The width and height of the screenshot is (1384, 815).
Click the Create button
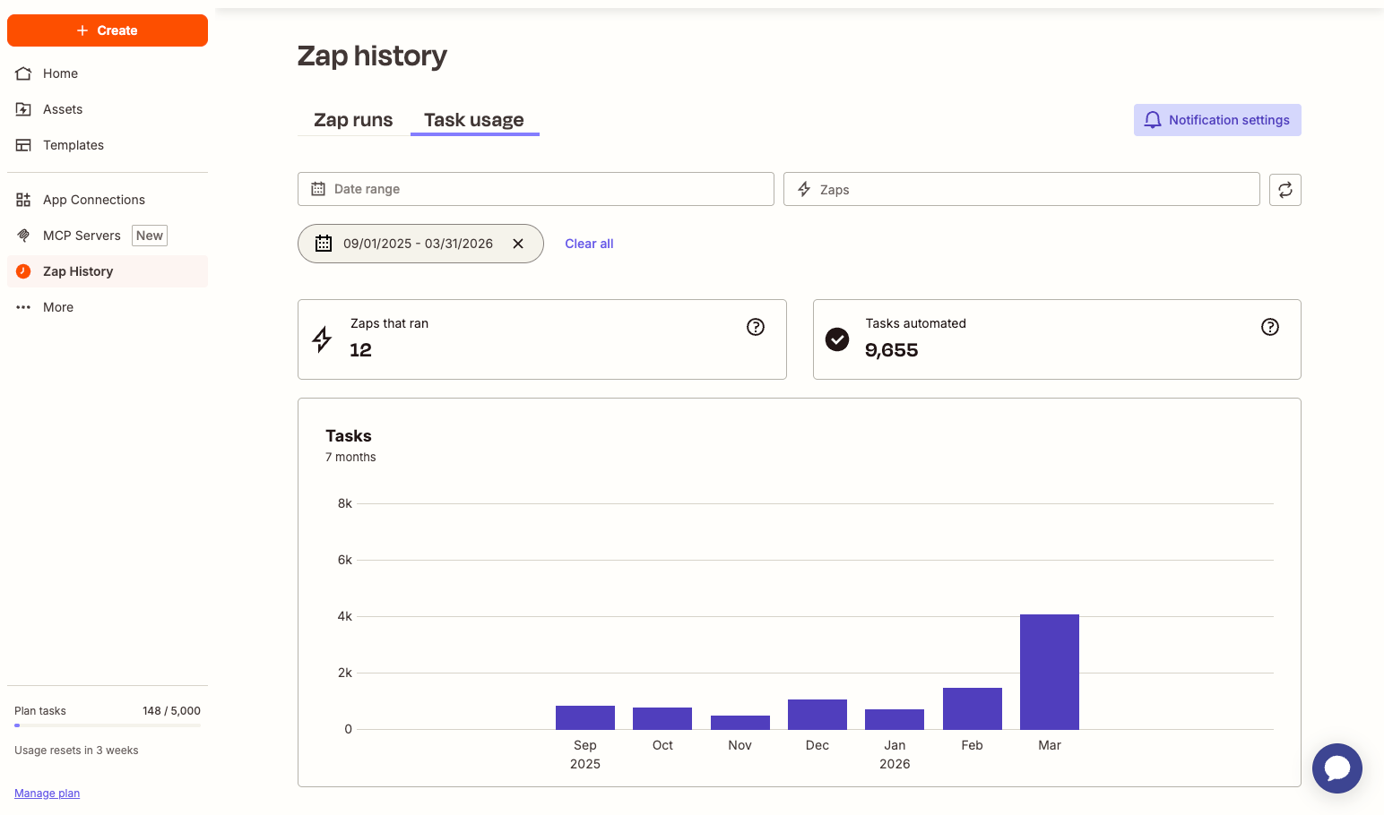point(107,30)
